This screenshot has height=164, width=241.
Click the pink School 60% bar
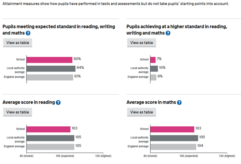click(x=50, y=60)
